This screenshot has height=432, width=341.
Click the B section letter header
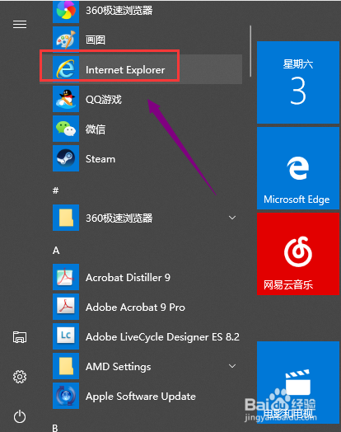point(55,428)
